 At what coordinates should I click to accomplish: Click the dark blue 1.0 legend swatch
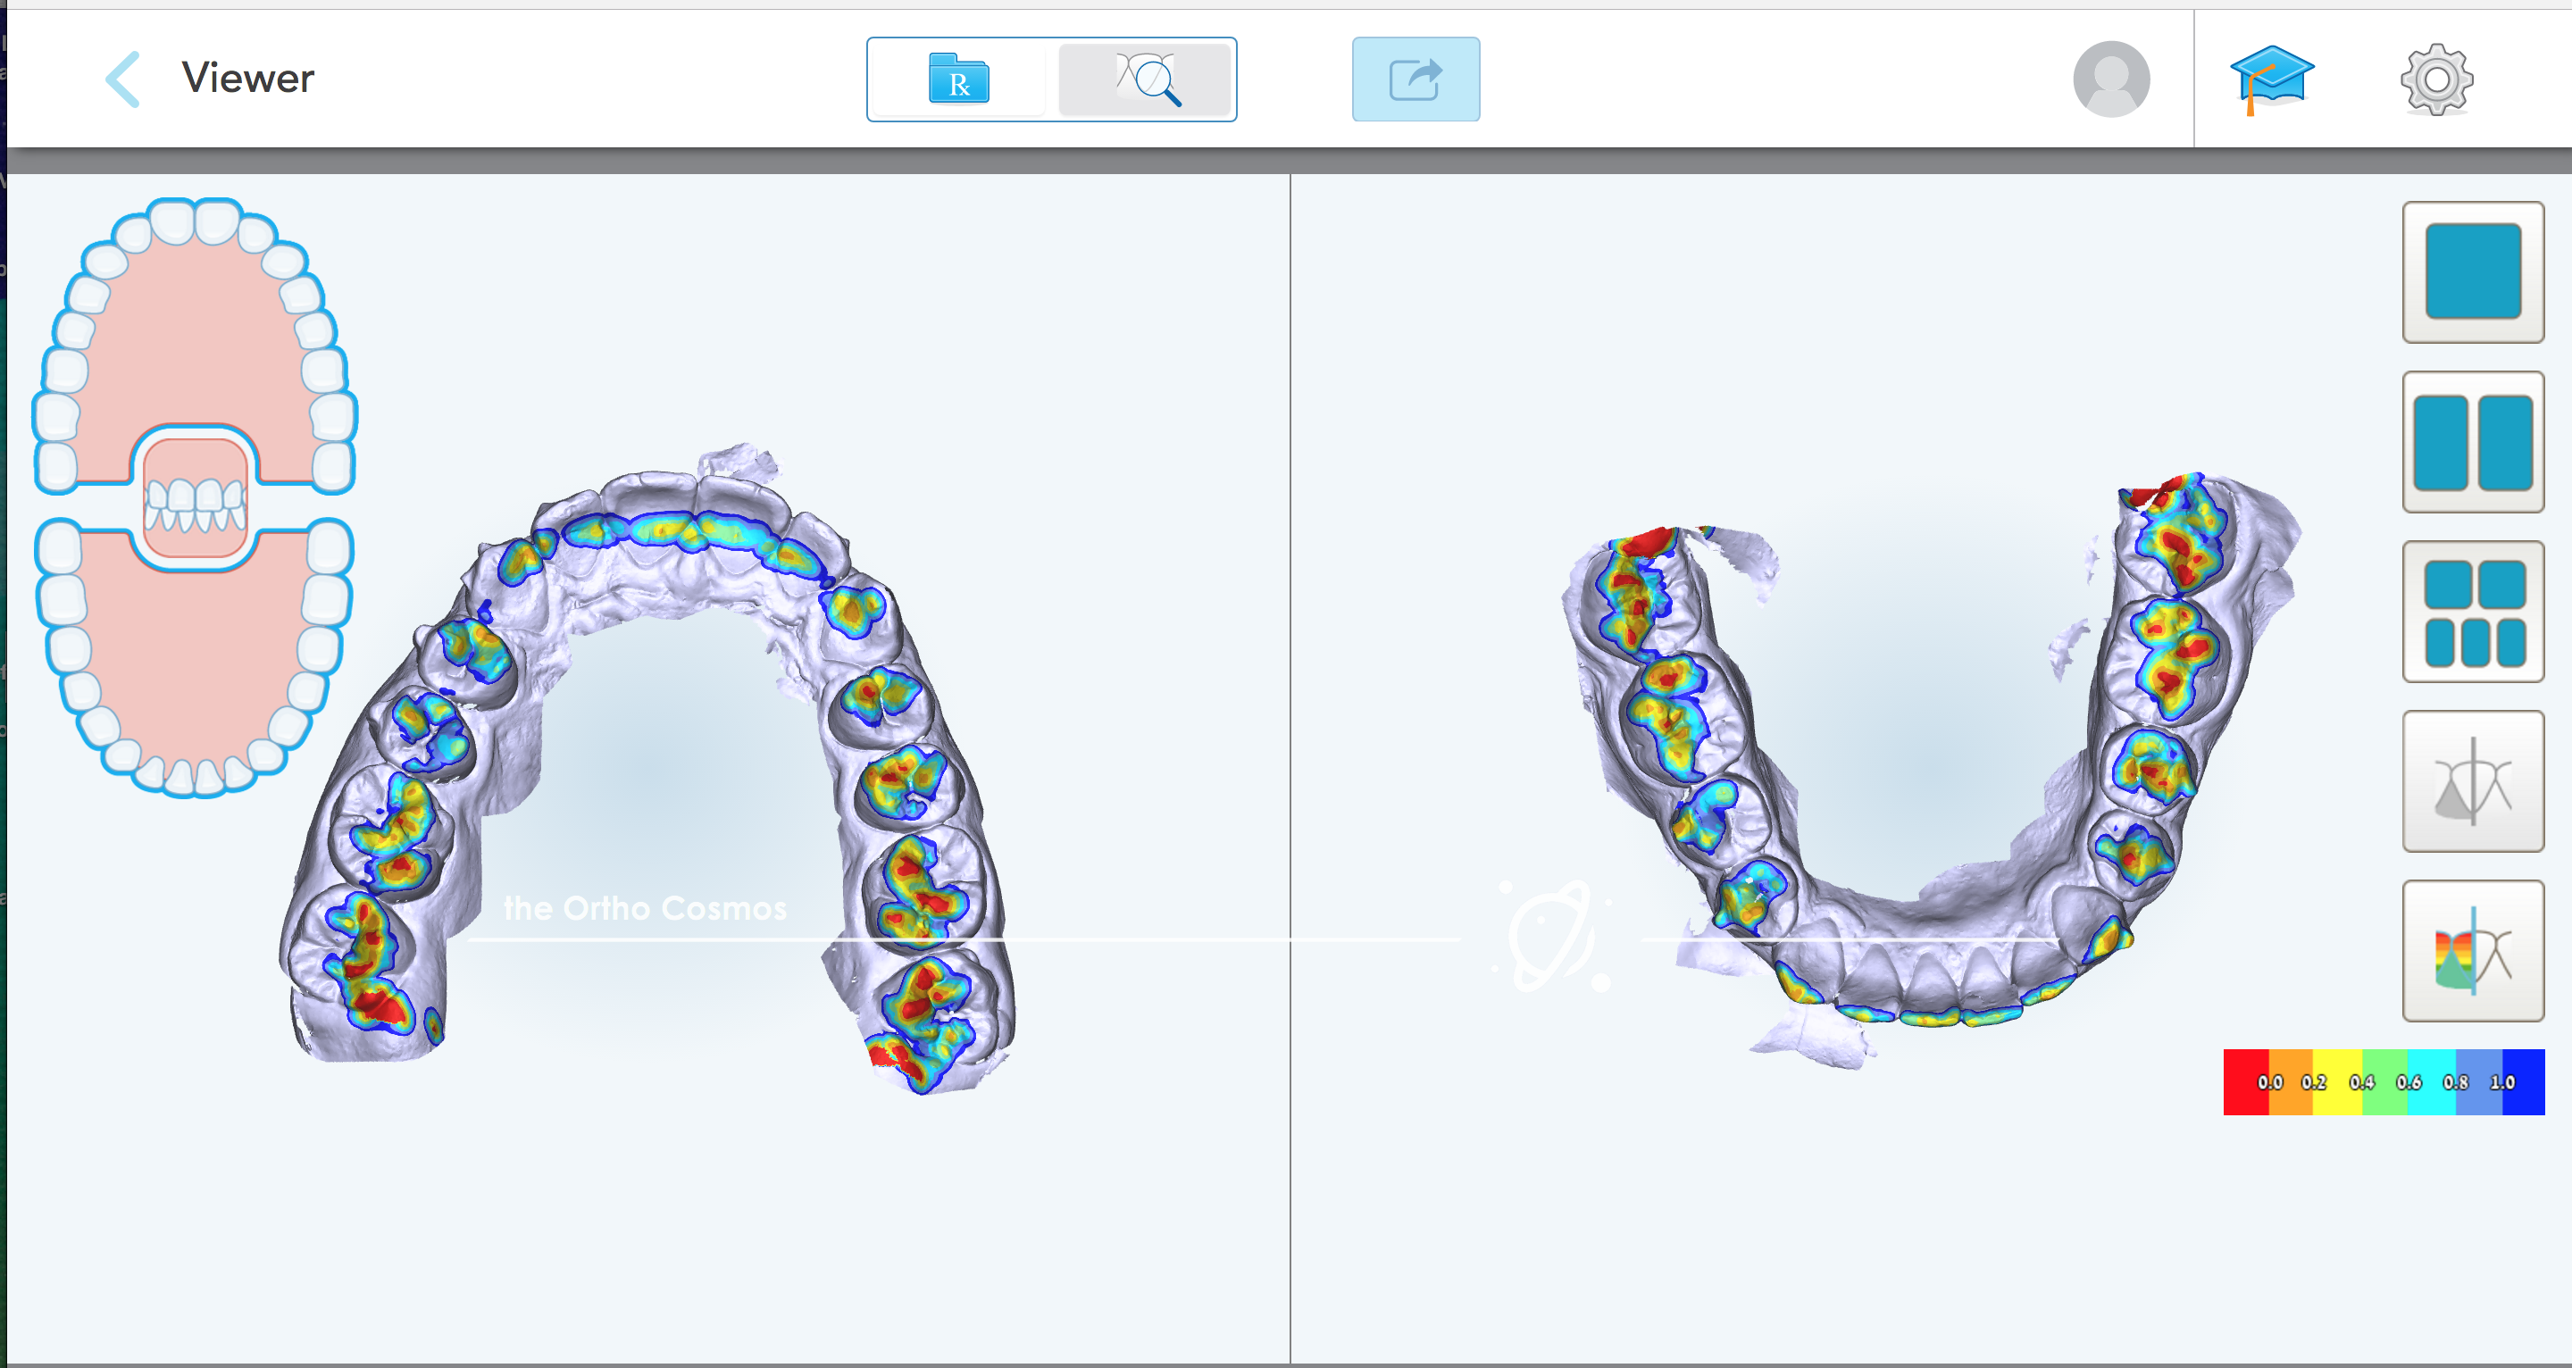[x=2523, y=1081]
